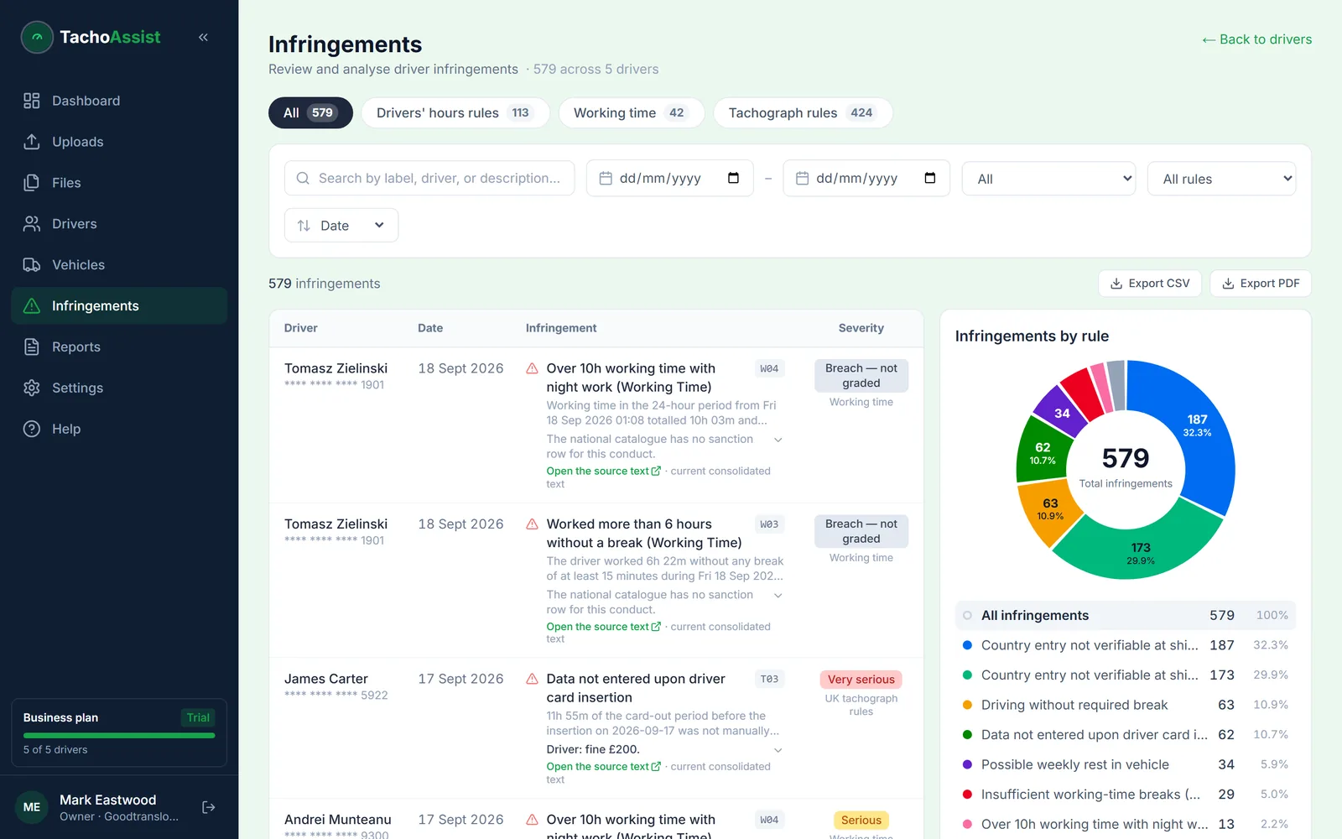Click the start date field
Viewport: 1342px width, 839px height.
669,178
